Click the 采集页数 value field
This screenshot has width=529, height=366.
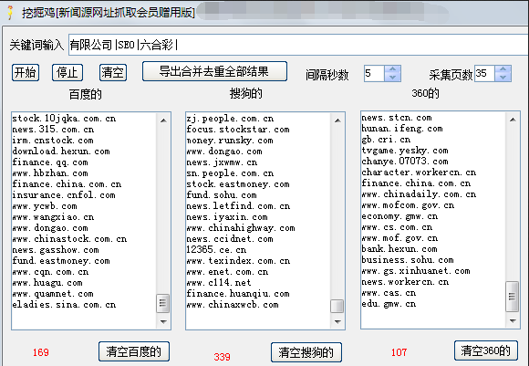tap(484, 73)
